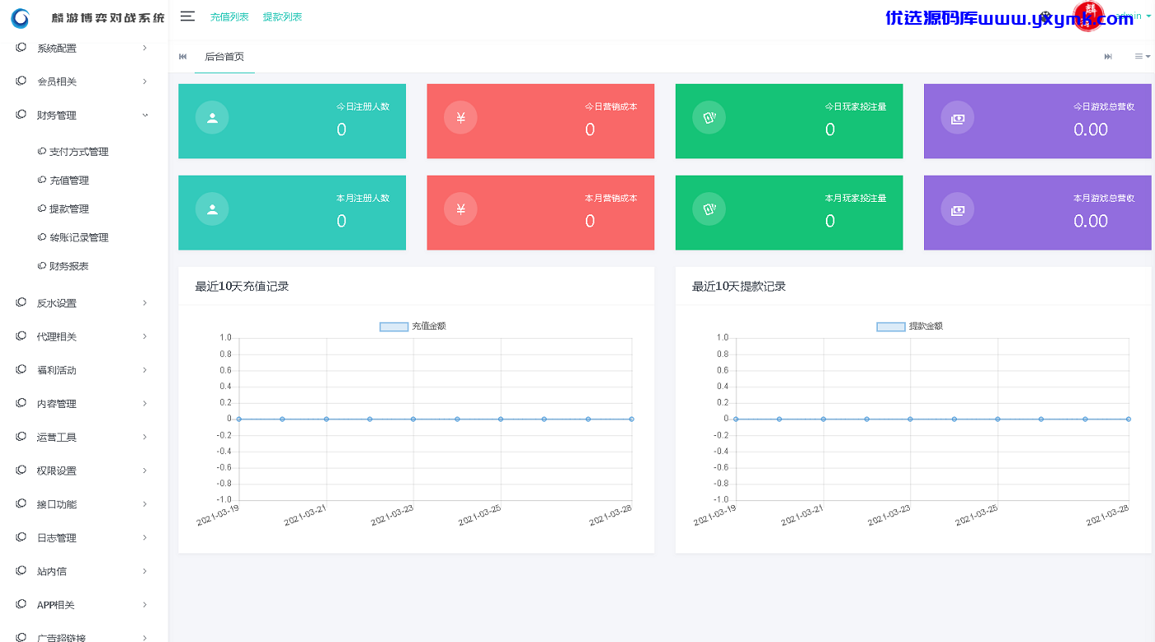Toggle the 提款金额 legend in withdrawal chart
The image size is (1155, 642).
point(909,326)
